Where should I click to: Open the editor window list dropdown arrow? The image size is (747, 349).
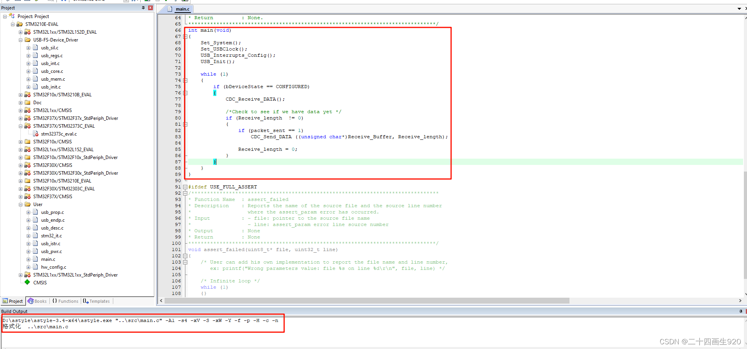pos(739,9)
